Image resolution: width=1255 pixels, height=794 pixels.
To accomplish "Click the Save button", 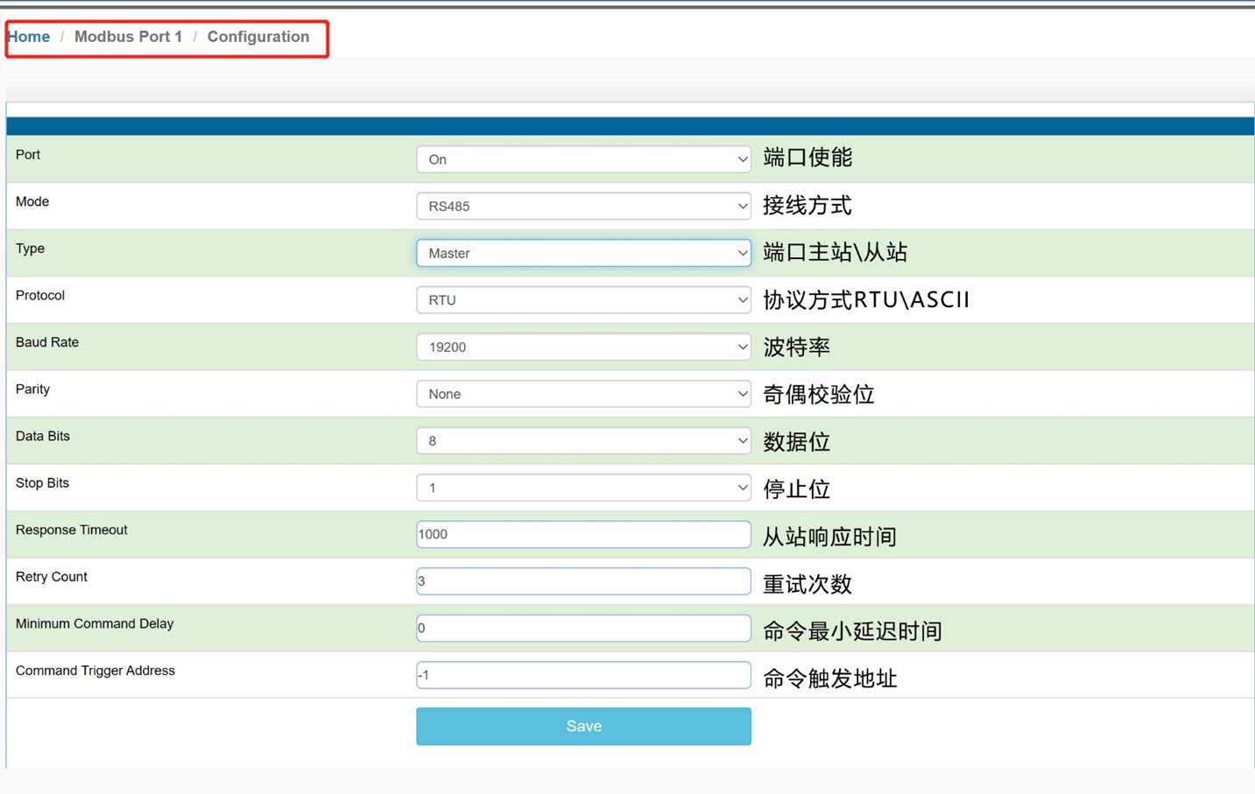I will point(583,727).
